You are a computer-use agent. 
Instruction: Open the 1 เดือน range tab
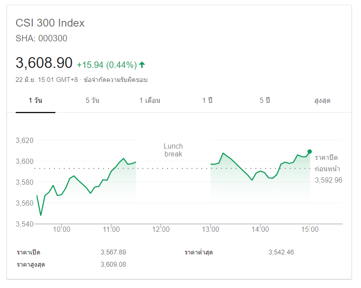[x=150, y=101]
